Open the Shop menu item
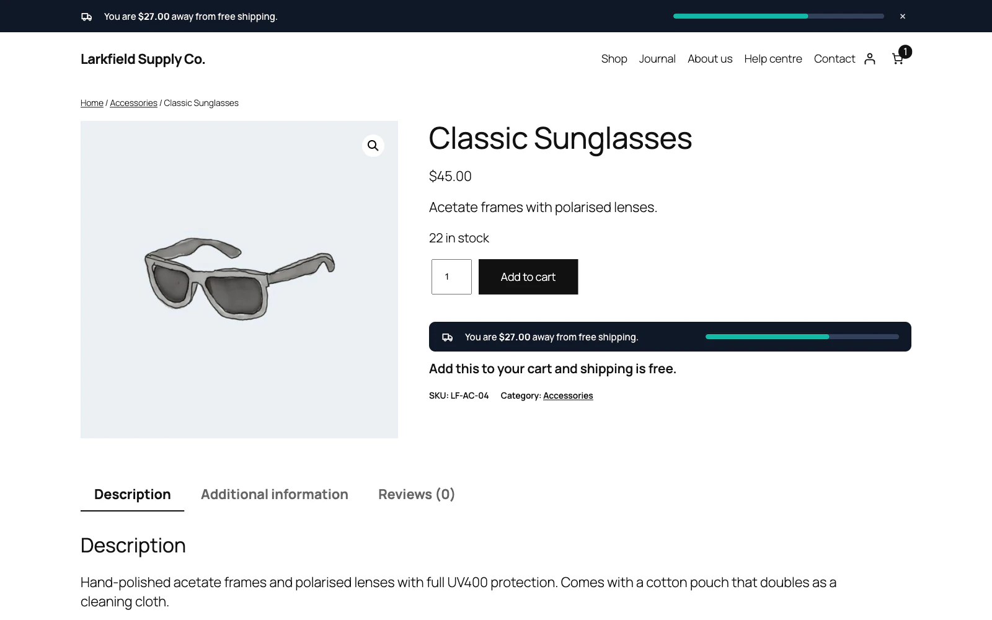Image resolution: width=992 pixels, height=620 pixels. point(614,59)
